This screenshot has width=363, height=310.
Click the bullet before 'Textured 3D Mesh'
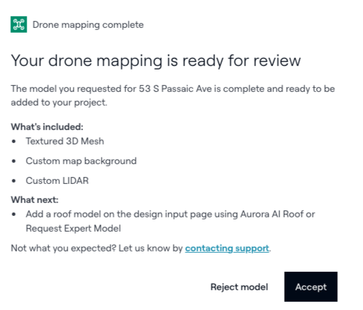click(x=14, y=141)
